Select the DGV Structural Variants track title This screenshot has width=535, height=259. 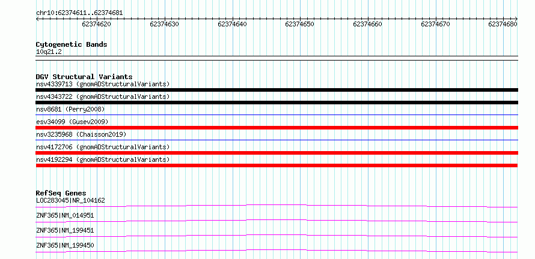point(84,77)
